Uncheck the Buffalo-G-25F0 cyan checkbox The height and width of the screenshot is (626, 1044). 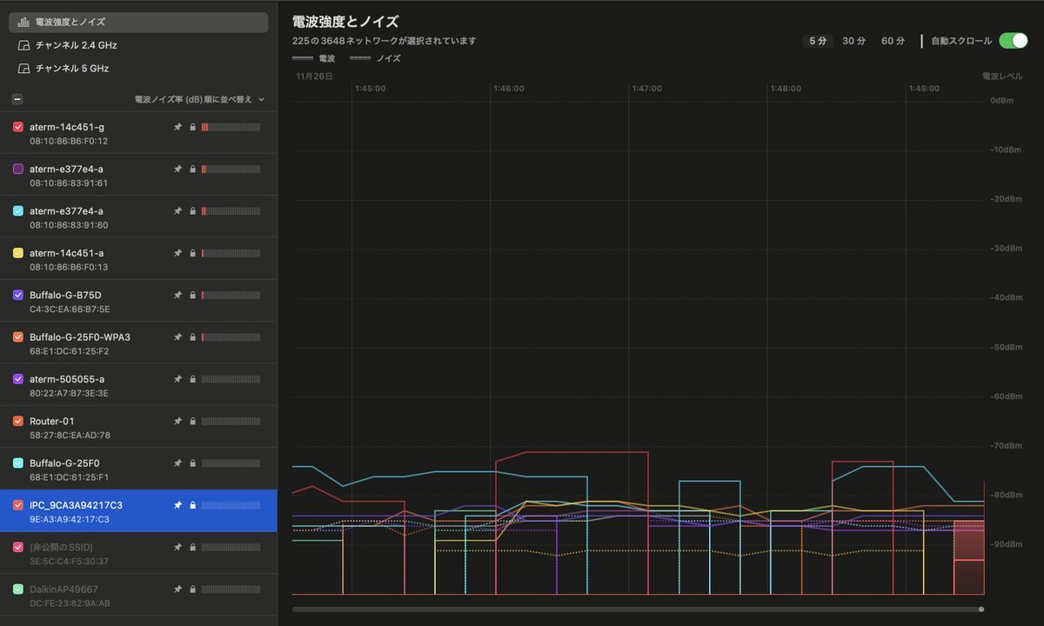pyautogui.click(x=18, y=463)
